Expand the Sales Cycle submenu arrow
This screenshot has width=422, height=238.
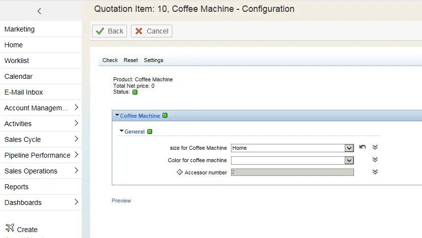(76, 139)
